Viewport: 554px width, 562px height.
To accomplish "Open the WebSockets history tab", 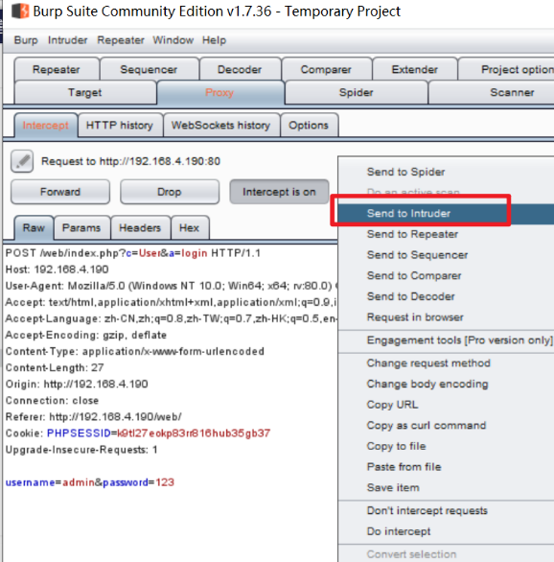I will (221, 126).
